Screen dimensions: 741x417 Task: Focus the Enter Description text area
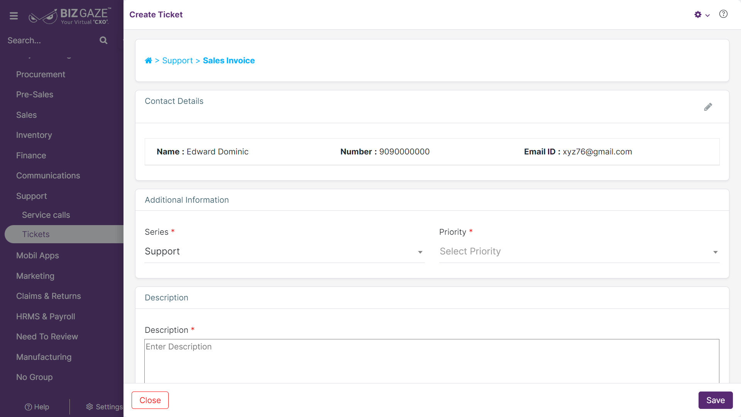pyautogui.click(x=432, y=361)
